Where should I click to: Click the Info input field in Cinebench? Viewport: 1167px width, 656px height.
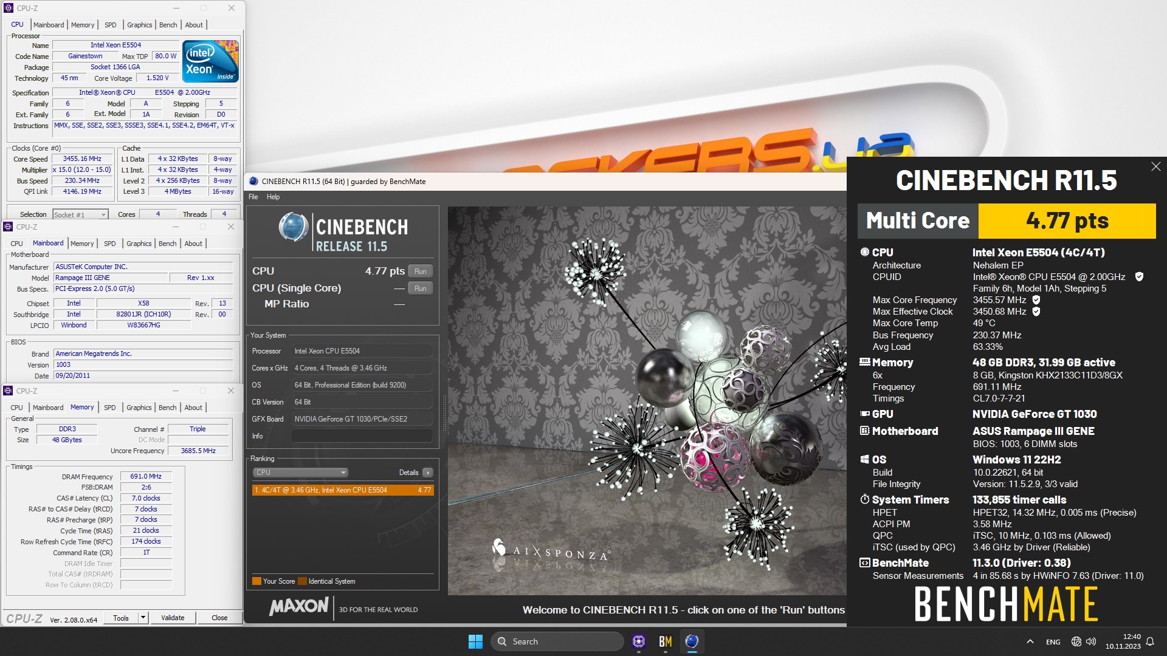click(362, 436)
